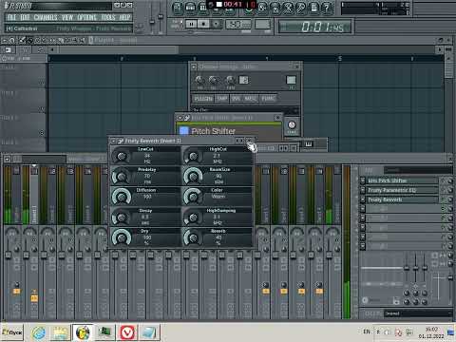This screenshot has width=456, height=342.
Task: Open the mixer OUT routing dropdown
Action: point(418,313)
